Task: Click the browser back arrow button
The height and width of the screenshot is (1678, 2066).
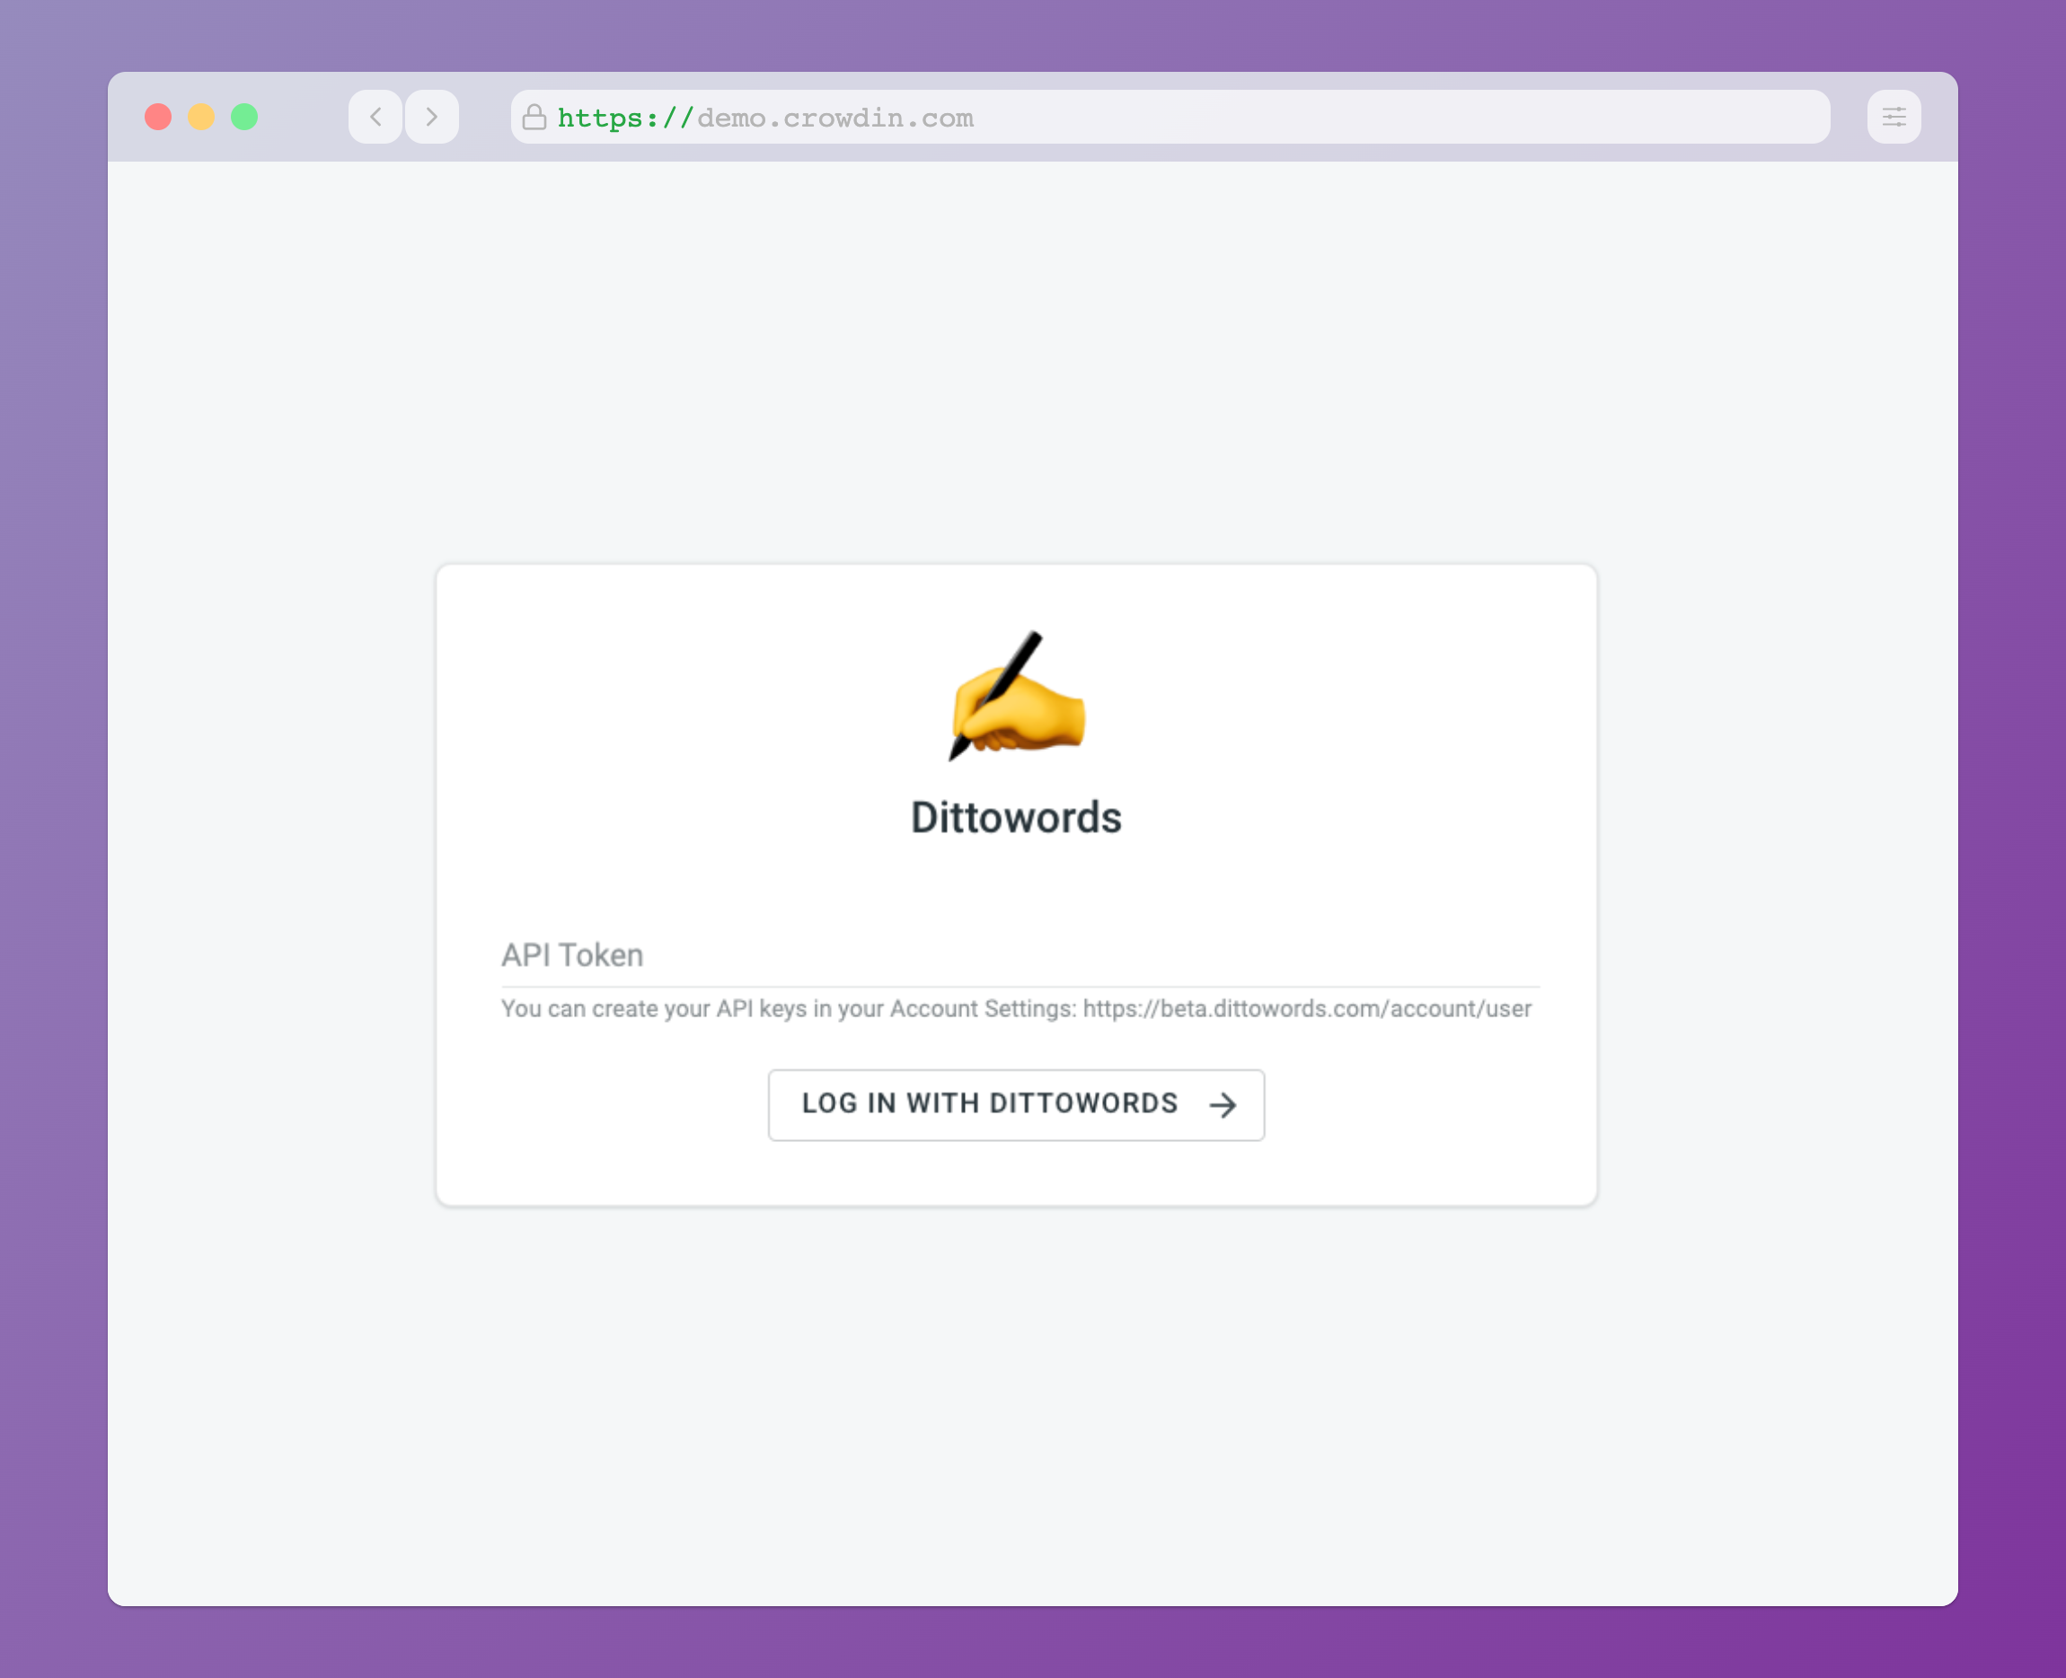Action: click(375, 117)
